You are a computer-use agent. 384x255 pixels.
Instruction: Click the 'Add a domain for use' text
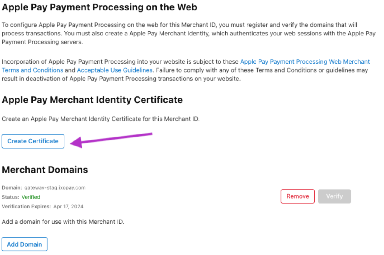(x=63, y=222)
